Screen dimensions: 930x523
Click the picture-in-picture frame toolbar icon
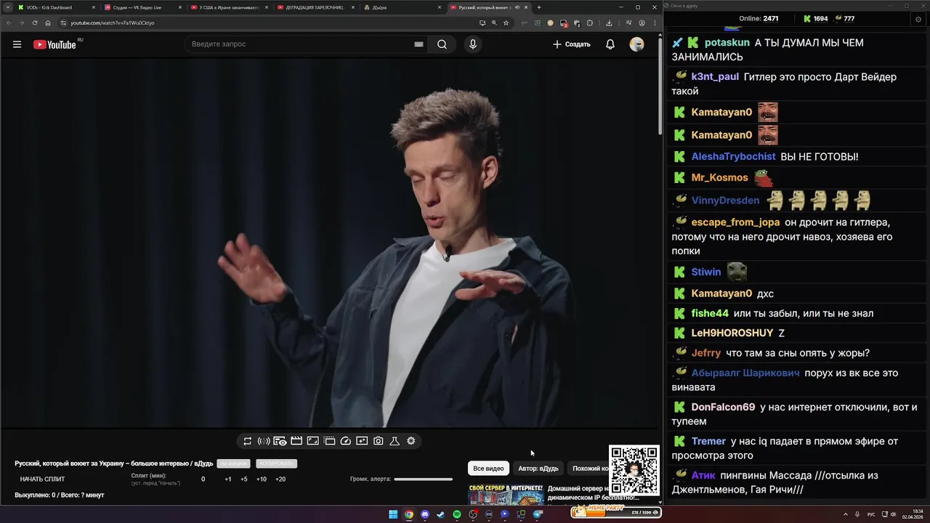coord(313,441)
